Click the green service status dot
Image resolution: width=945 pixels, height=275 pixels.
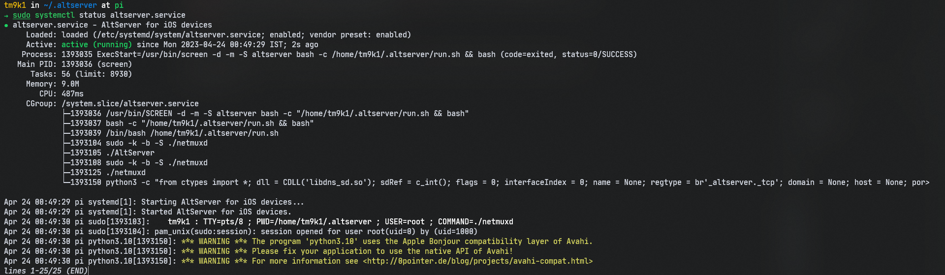(6, 25)
